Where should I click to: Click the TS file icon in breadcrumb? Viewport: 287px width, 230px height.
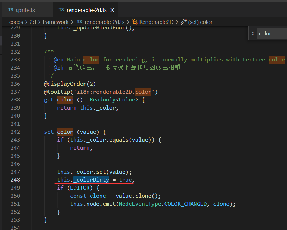pos(80,22)
